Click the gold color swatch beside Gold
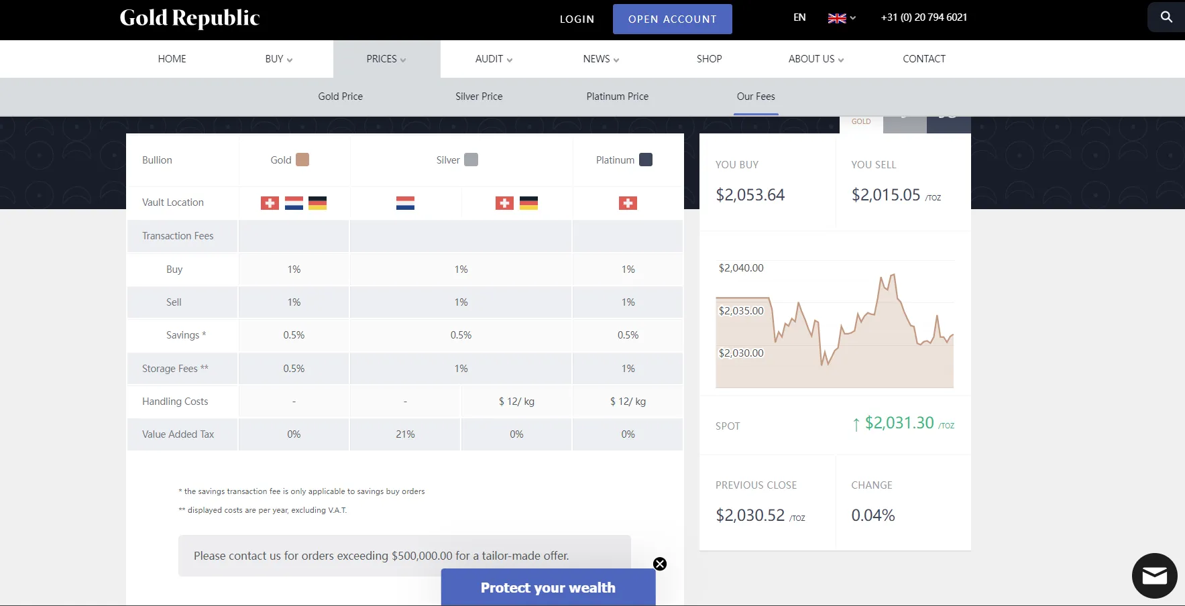Screen dimensions: 1185x606 [x=302, y=160]
